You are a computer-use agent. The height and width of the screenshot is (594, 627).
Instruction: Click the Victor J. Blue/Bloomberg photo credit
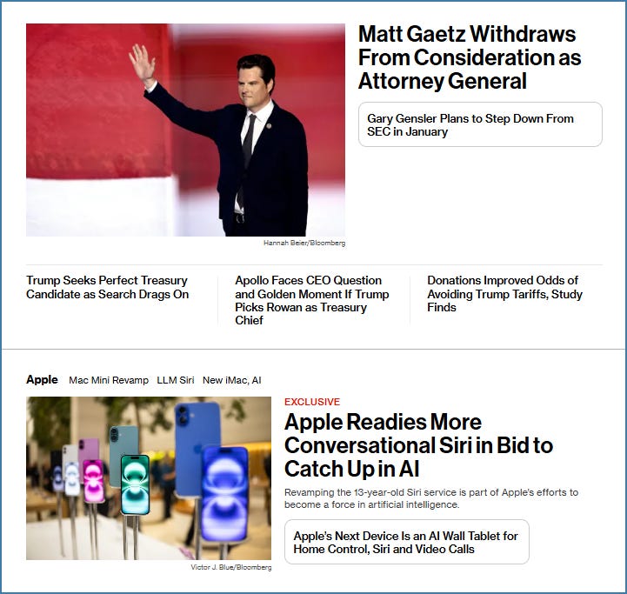(x=231, y=567)
